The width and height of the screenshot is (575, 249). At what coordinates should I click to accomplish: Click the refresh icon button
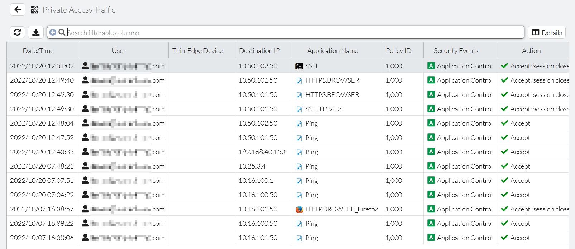point(17,33)
